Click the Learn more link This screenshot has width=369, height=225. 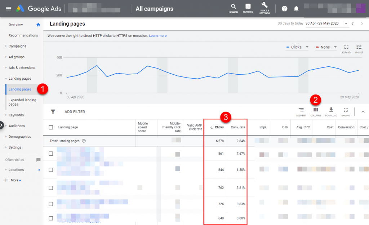(x=158, y=36)
